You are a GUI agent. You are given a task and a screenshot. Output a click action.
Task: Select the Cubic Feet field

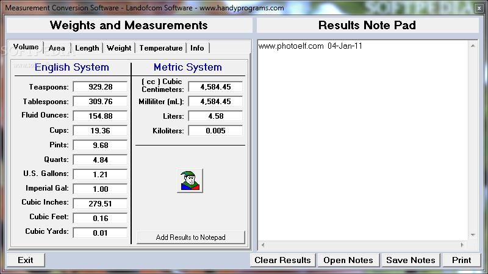click(100, 218)
